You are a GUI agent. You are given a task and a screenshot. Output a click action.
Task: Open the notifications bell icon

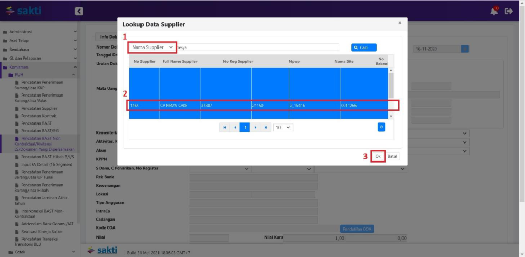click(x=494, y=11)
